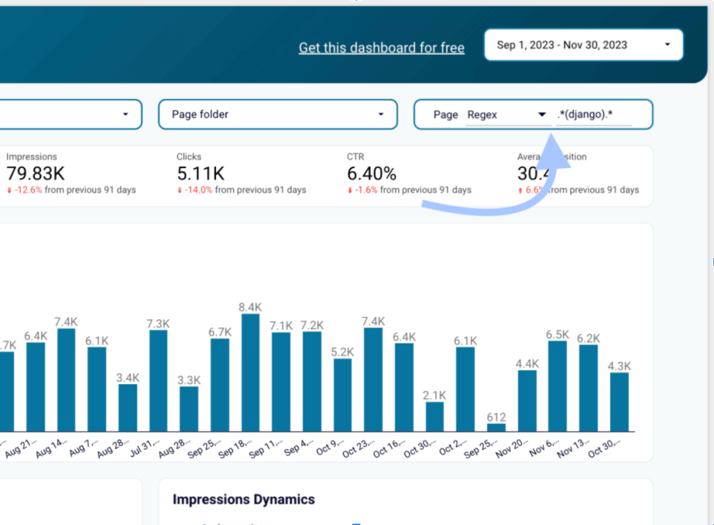Click the bar labeled 2.1K
This screenshot has width=714, height=525.
434,416
